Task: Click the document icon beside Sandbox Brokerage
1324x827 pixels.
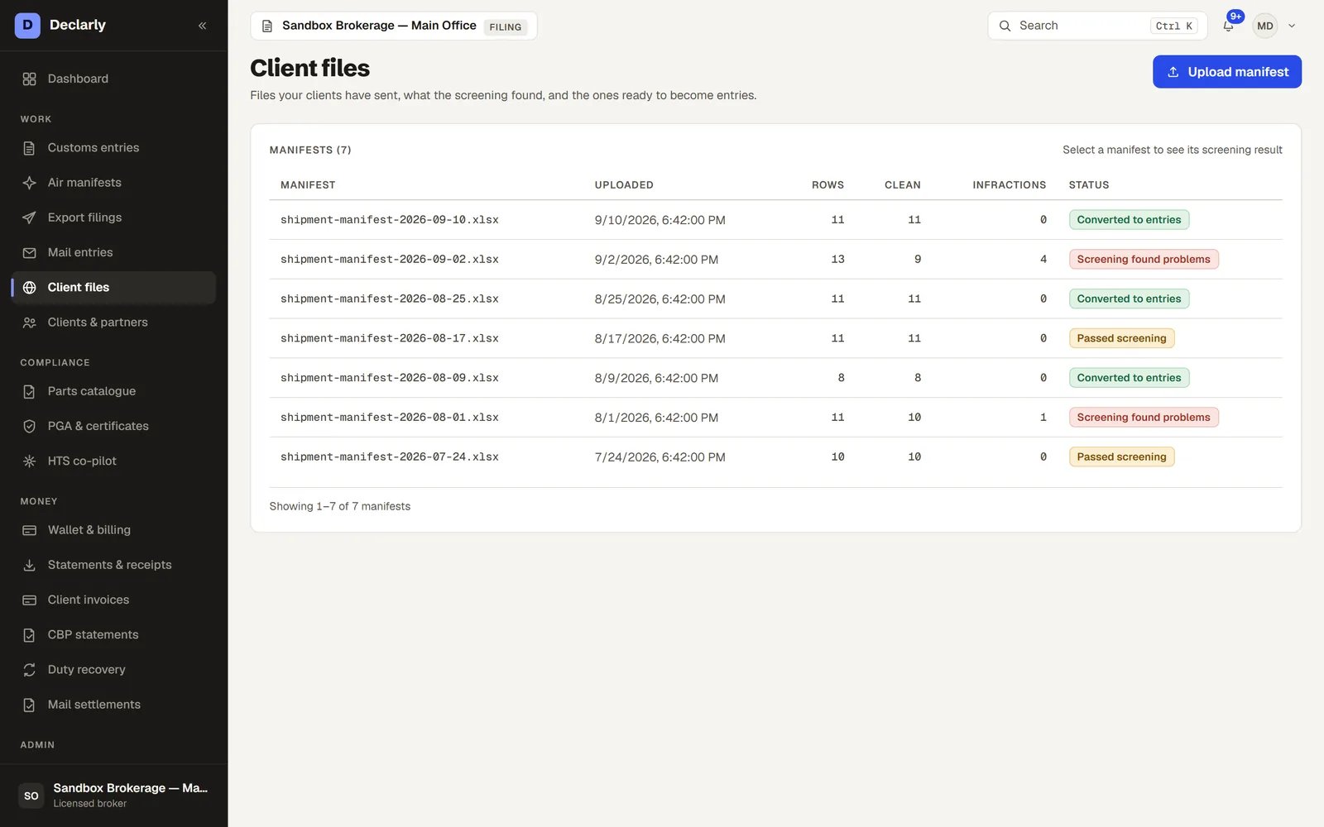Action: [267, 26]
